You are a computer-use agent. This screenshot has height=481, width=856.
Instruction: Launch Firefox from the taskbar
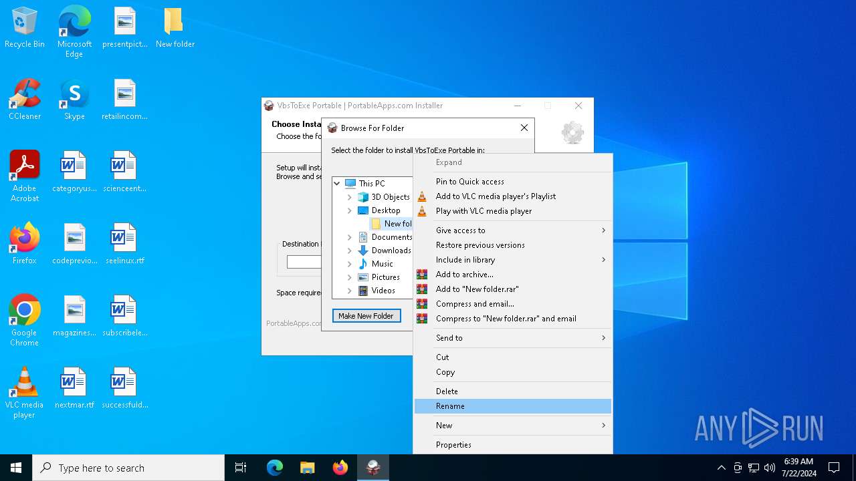[340, 468]
